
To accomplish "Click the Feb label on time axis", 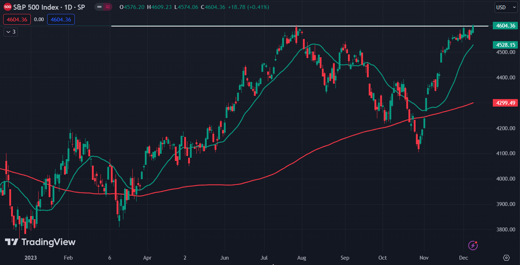I will click(68, 257).
